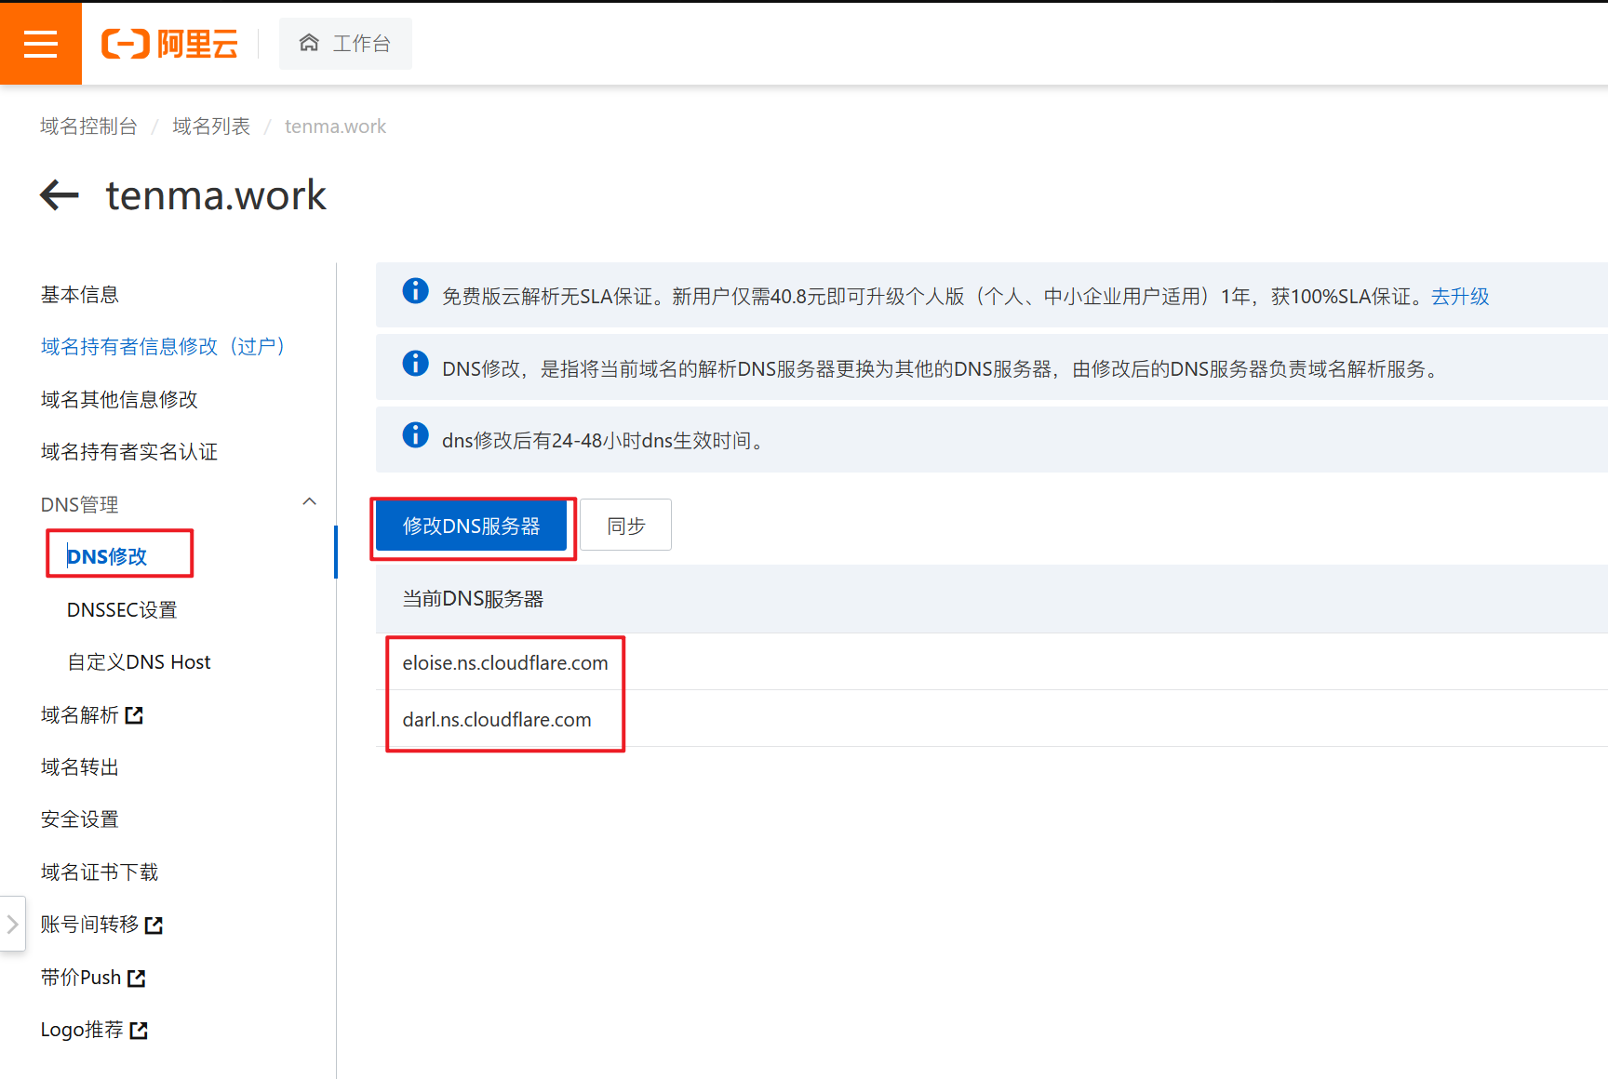Click the back arrow beside tenma.work
The height and width of the screenshot is (1079, 1608).
tap(60, 195)
